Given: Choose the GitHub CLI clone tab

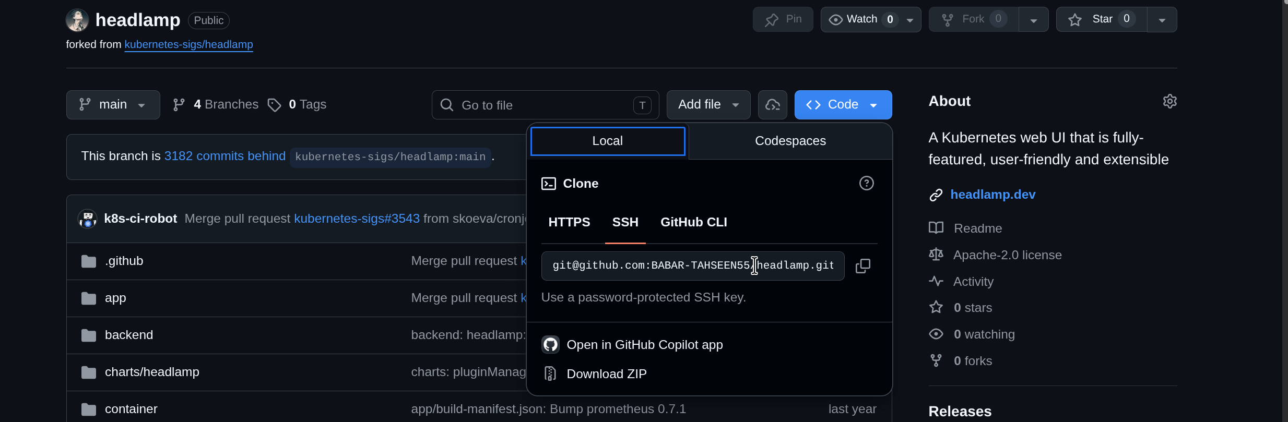Looking at the screenshot, I should point(694,222).
